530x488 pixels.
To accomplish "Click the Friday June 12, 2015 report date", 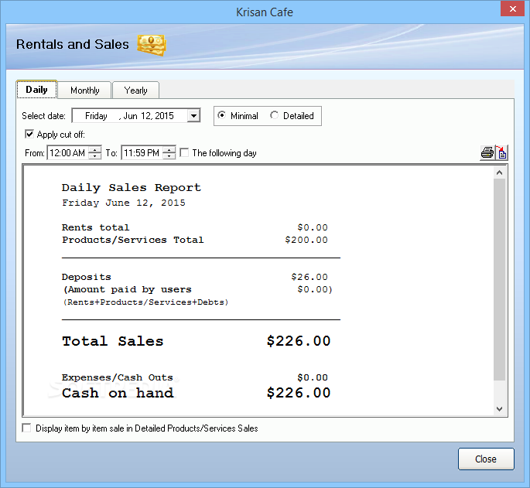I will (x=123, y=203).
